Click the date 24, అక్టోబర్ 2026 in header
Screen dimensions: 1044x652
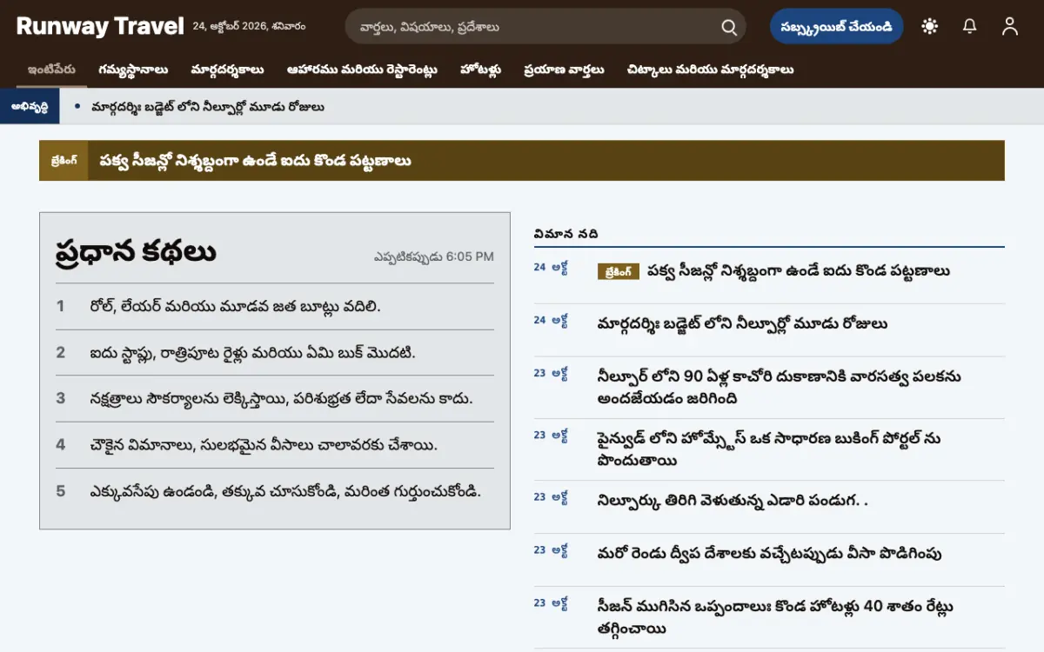(x=249, y=27)
